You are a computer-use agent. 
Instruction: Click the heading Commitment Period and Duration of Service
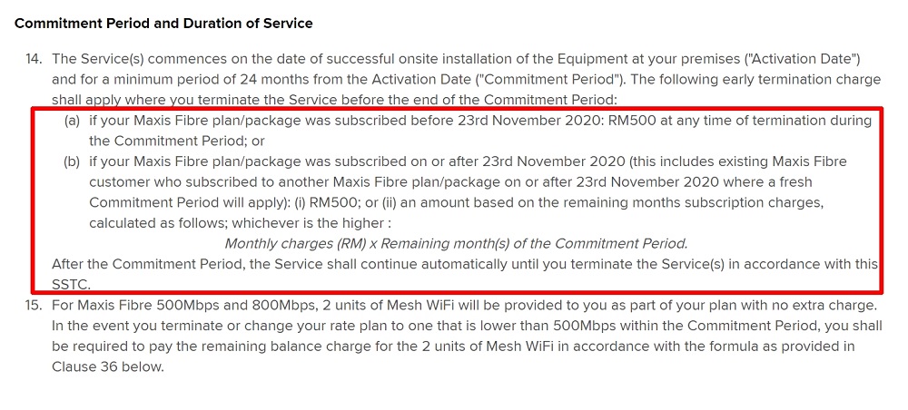pos(163,23)
